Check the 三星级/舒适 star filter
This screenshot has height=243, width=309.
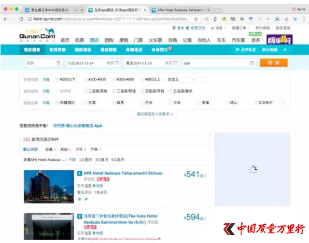click(114, 91)
